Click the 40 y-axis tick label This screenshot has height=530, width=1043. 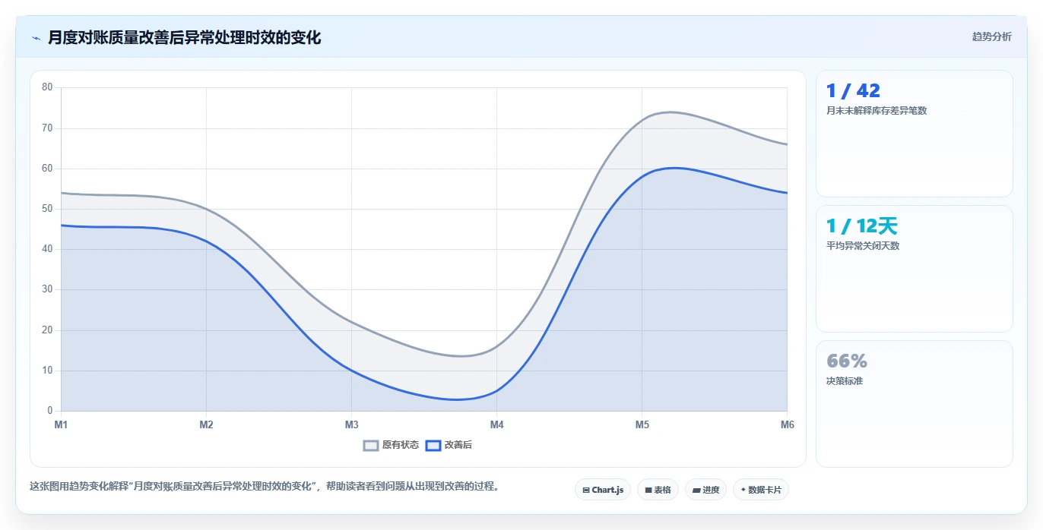47,249
